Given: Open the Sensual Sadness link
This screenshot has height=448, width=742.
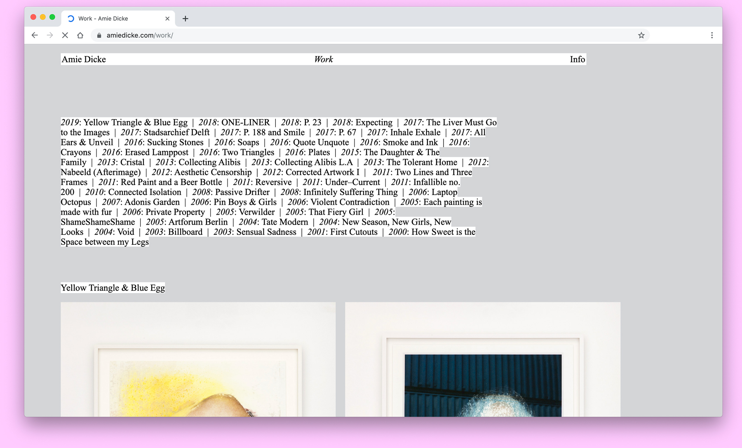Looking at the screenshot, I should (x=266, y=232).
